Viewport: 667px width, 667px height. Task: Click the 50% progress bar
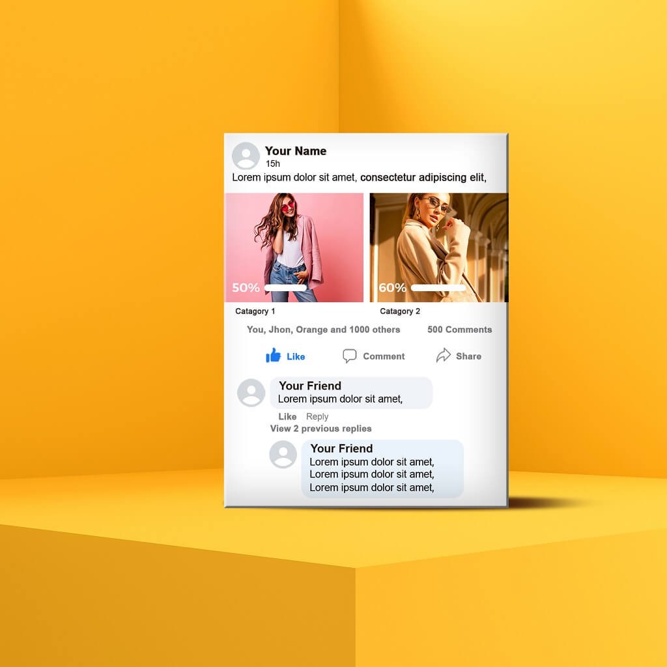[x=285, y=288]
